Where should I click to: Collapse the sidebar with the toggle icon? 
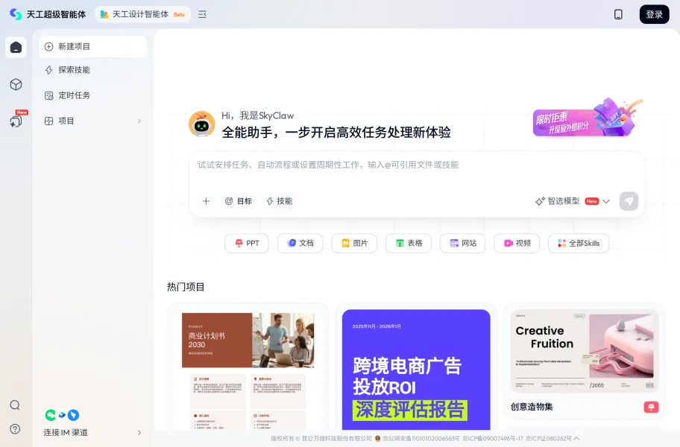(202, 14)
